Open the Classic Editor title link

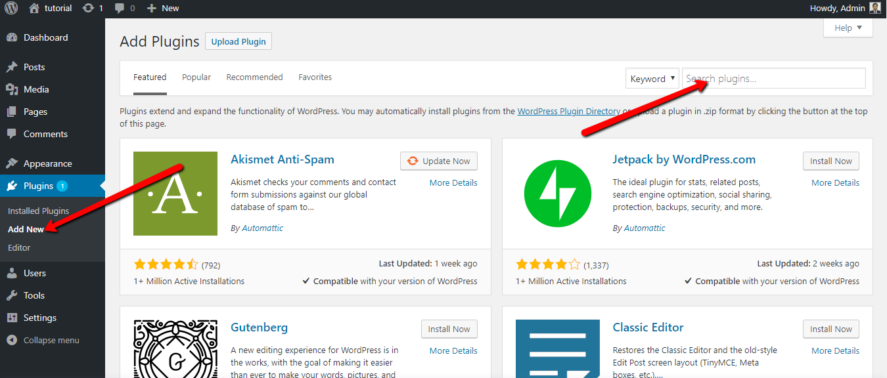[648, 327]
